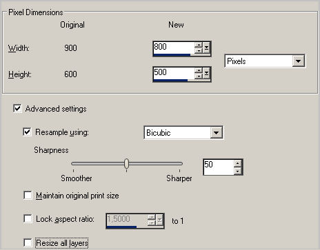Click the Sharpness slider handle
This screenshot has height=250, width=320.
[x=126, y=163]
